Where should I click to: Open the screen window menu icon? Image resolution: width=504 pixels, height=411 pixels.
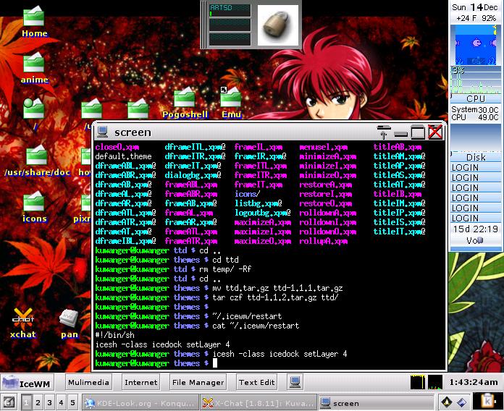(x=103, y=132)
